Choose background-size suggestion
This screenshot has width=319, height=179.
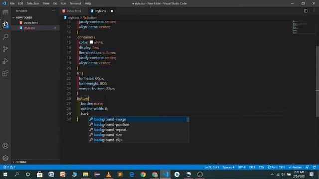click(139, 135)
